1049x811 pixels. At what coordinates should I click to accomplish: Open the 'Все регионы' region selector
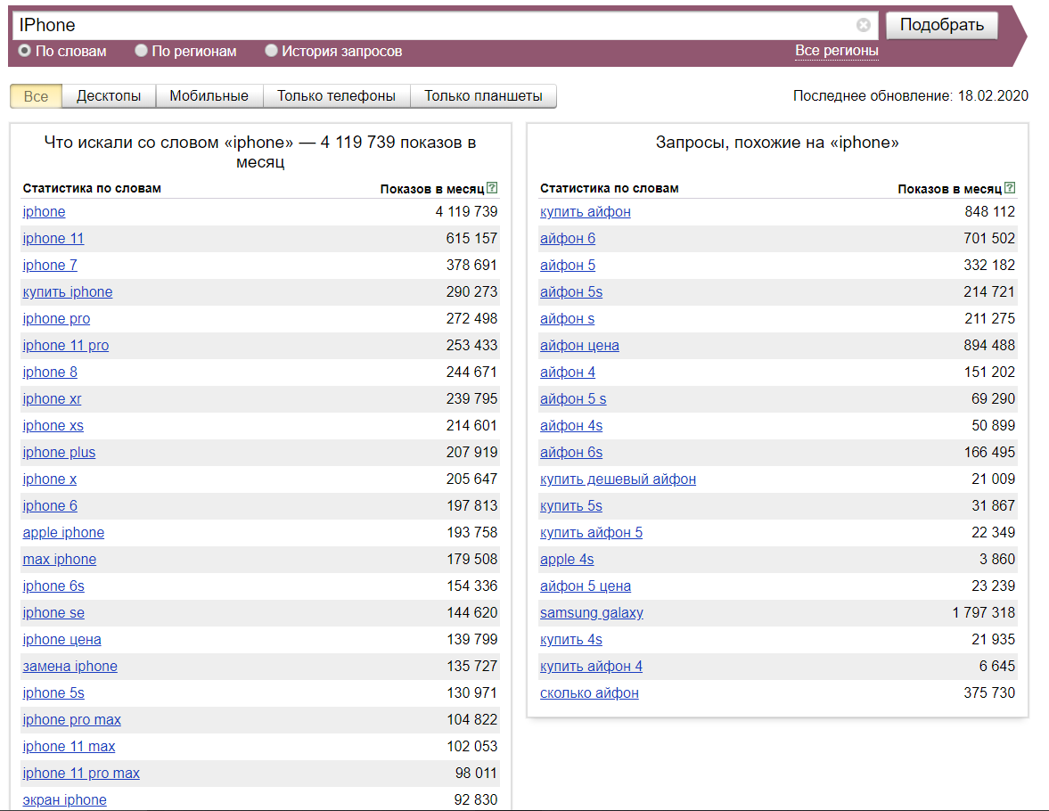point(836,51)
